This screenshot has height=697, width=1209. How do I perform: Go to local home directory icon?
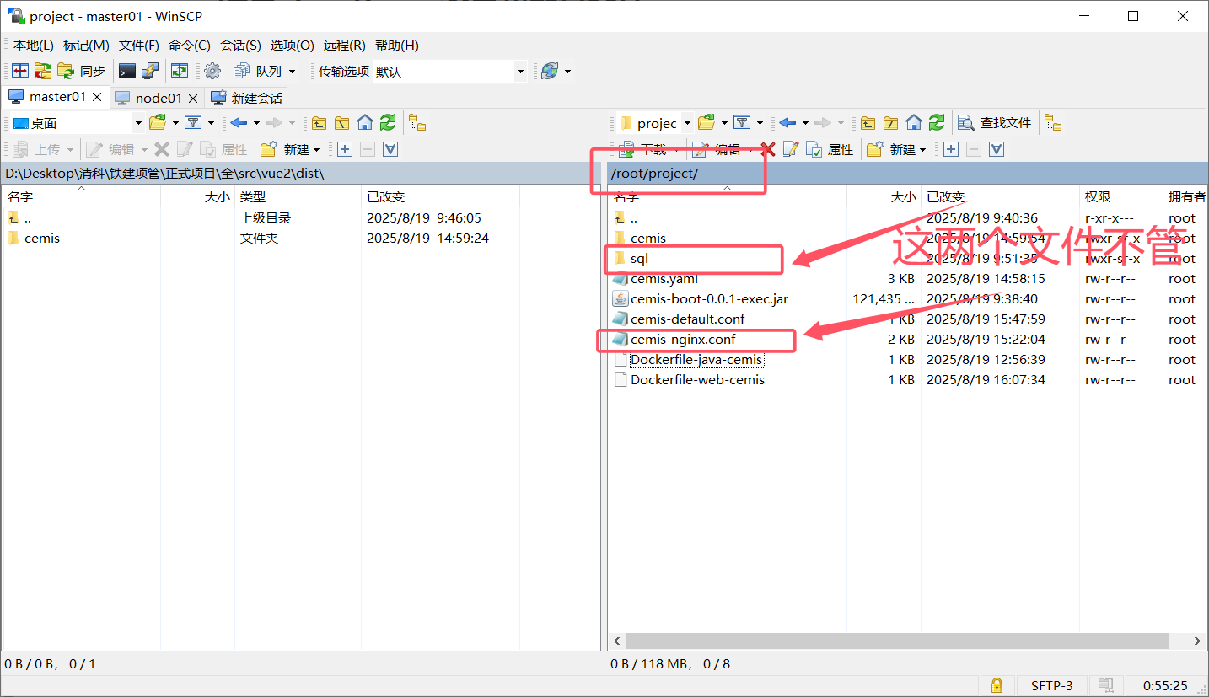(x=364, y=123)
